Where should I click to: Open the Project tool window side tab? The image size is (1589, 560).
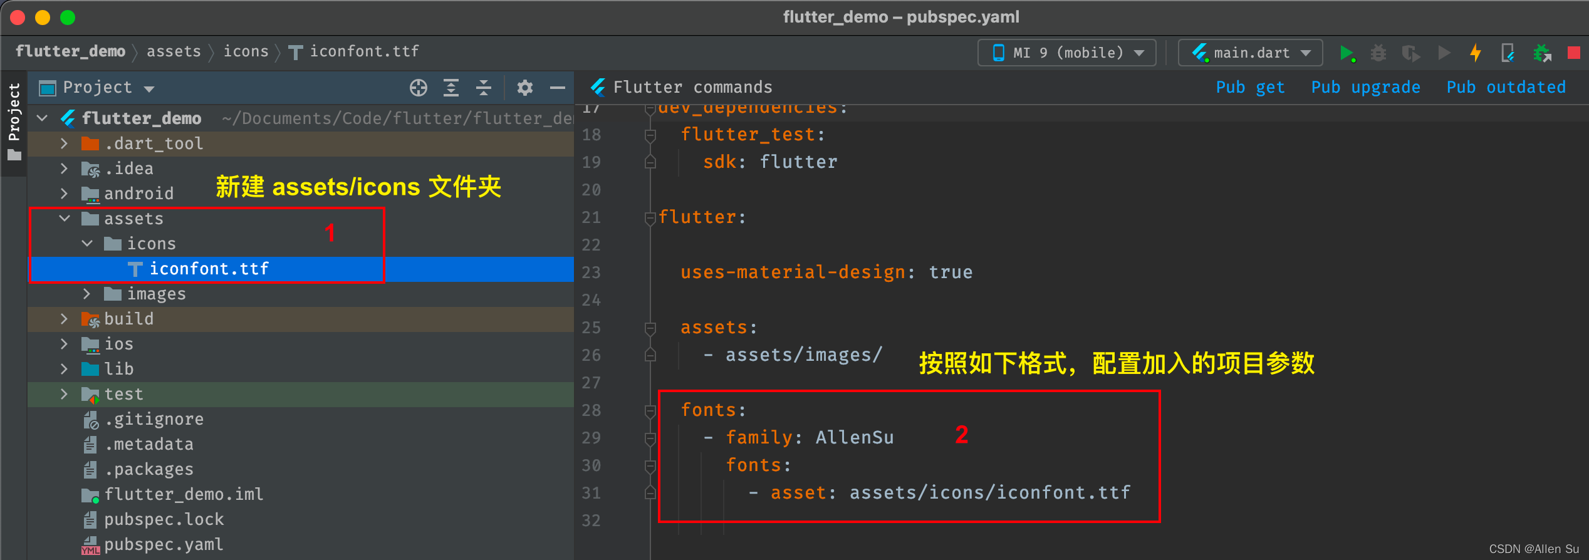click(14, 122)
